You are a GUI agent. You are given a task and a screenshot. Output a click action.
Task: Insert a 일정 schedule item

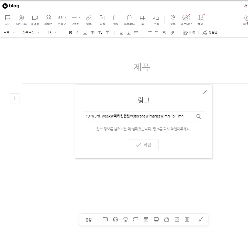coord(116,20)
